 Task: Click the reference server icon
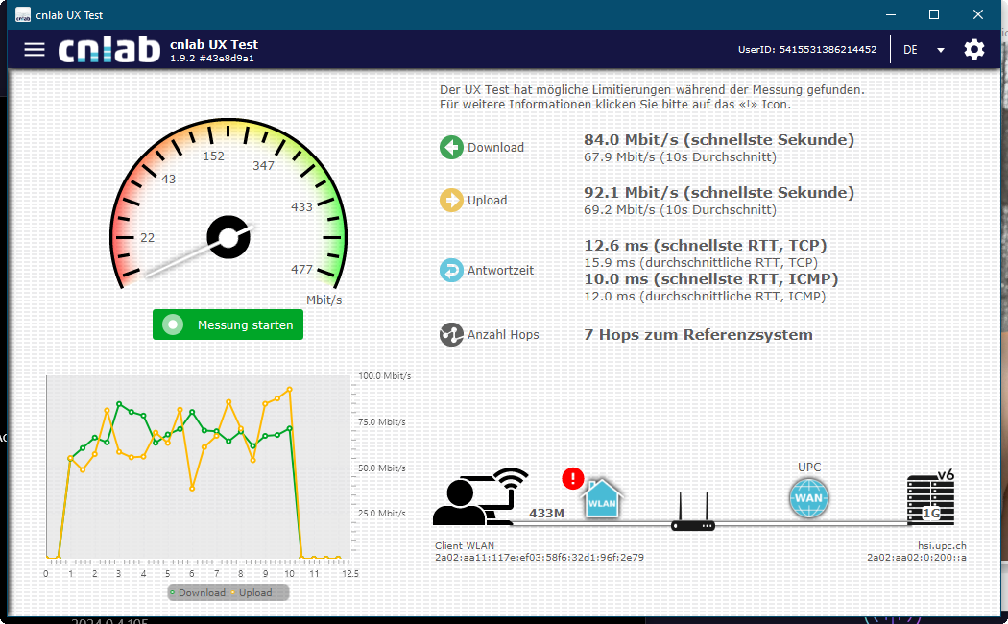(930, 500)
